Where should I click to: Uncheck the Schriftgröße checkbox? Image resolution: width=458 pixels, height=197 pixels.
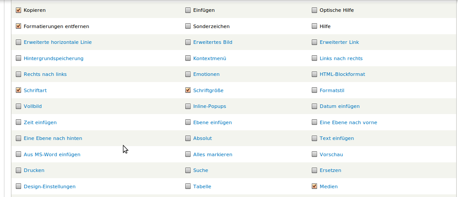pyautogui.click(x=188, y=90)
